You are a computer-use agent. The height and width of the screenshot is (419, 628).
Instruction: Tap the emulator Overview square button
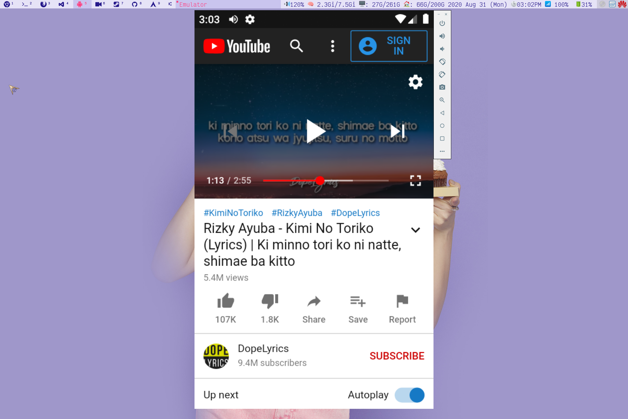coord(442,139)
